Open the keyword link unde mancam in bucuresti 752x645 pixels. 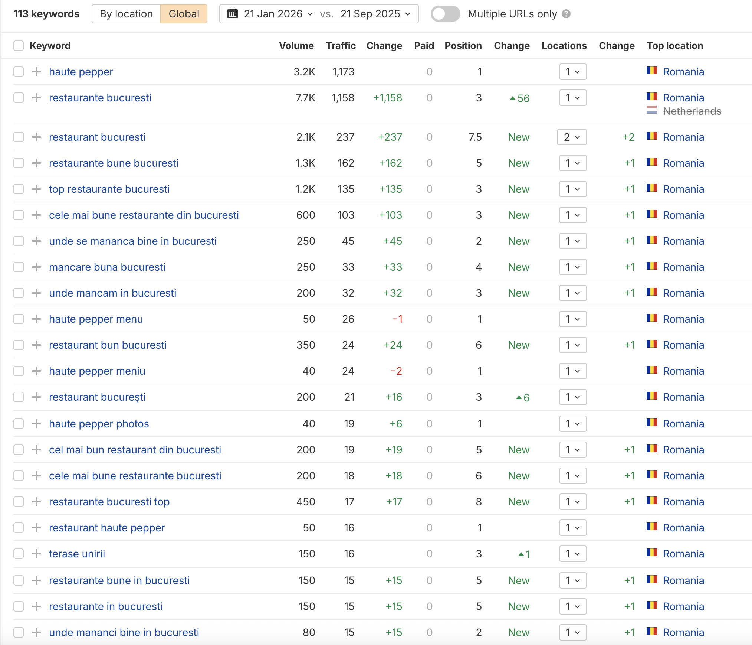112,293
